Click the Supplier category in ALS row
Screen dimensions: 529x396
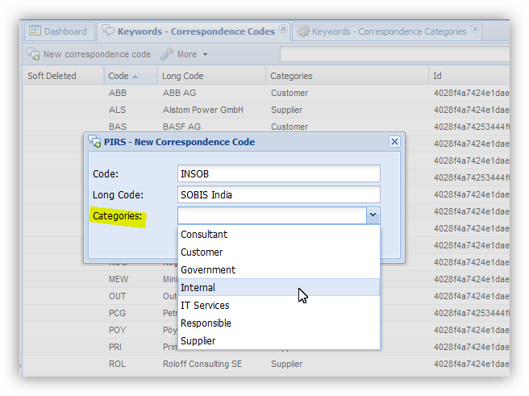pyautogui.click(x=287, y=110)
